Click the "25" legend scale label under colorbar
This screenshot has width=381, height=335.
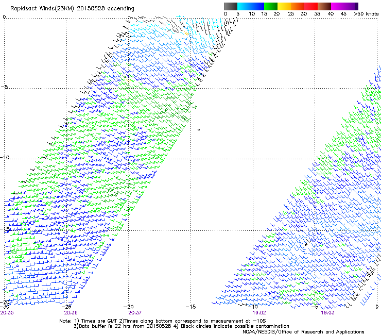click(x=291, y=13)
